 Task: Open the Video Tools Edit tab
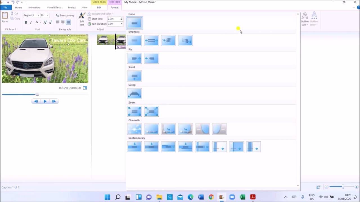coord(99,8)
